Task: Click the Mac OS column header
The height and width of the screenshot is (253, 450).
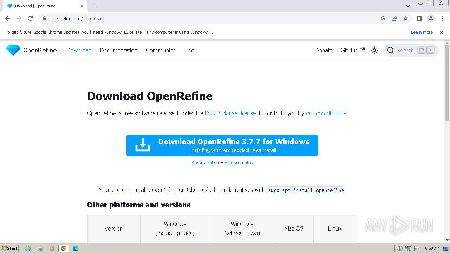Action: 294,228
